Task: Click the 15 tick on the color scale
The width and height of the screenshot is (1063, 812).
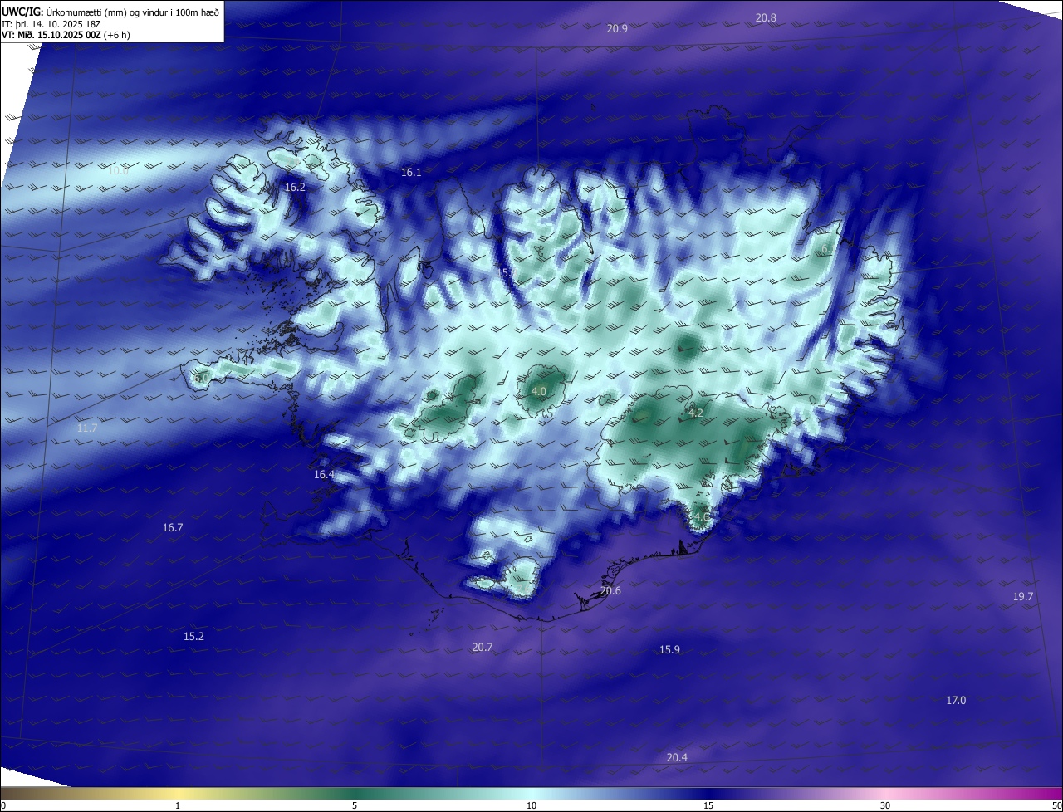Action: (708, 806)
